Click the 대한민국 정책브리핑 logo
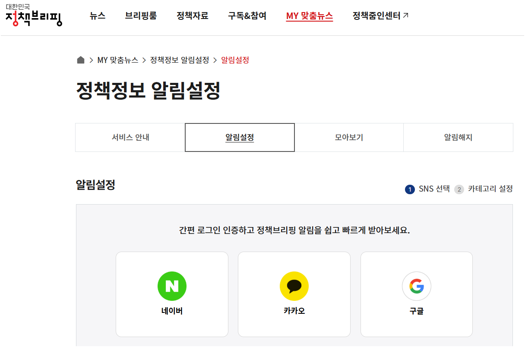525x347 pixels. point(34,15)
